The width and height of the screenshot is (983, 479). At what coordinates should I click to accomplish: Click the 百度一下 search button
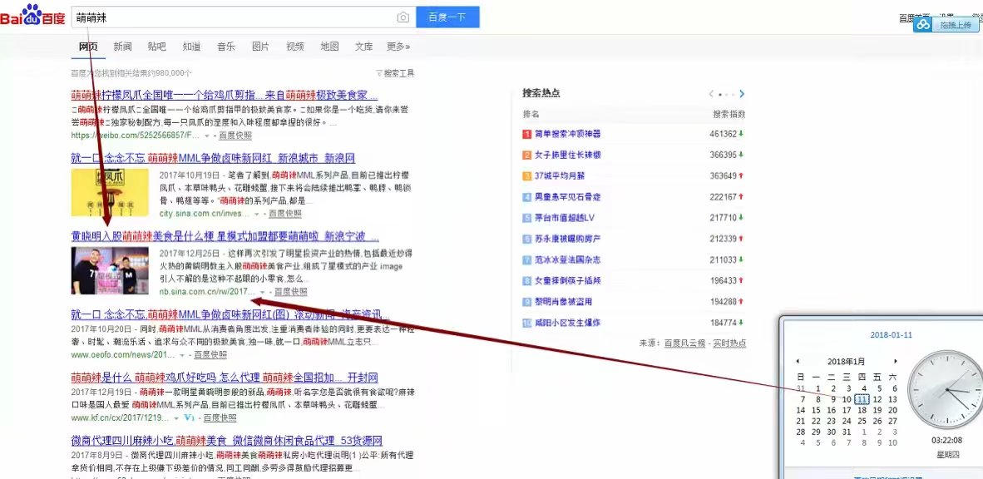pyautogui.click(x=447, y=17)
